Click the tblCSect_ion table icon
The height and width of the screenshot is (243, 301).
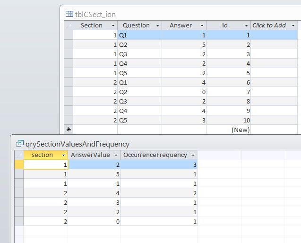69,15
